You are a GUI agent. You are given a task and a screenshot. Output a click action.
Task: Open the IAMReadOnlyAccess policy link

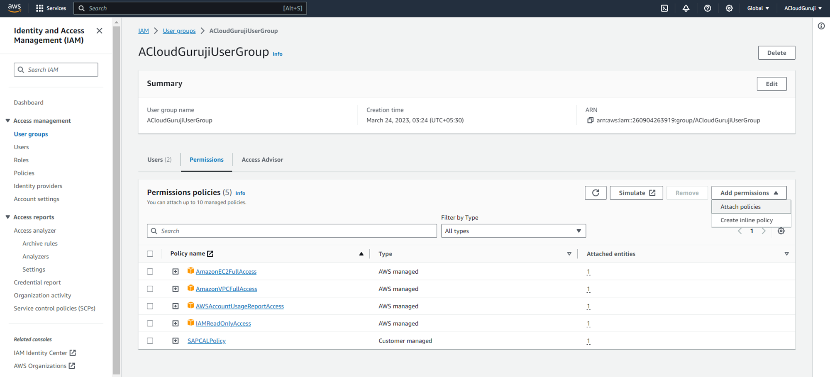(x=223, y=323)
